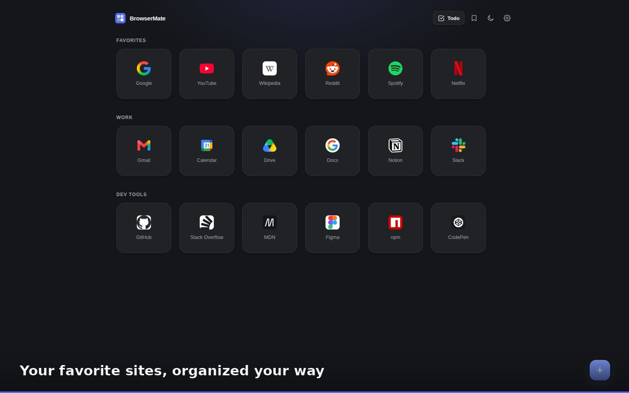This screenshot has height=393, width=629.
Task: Launch the CodePen shortcut
Action: [458, 228]
